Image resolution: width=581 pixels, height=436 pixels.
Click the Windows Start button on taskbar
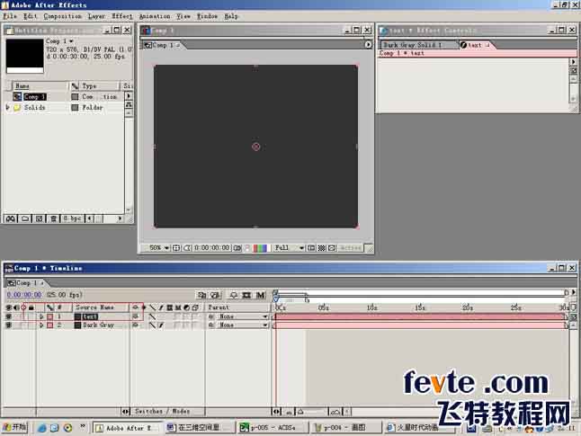[x=14, y=428]
